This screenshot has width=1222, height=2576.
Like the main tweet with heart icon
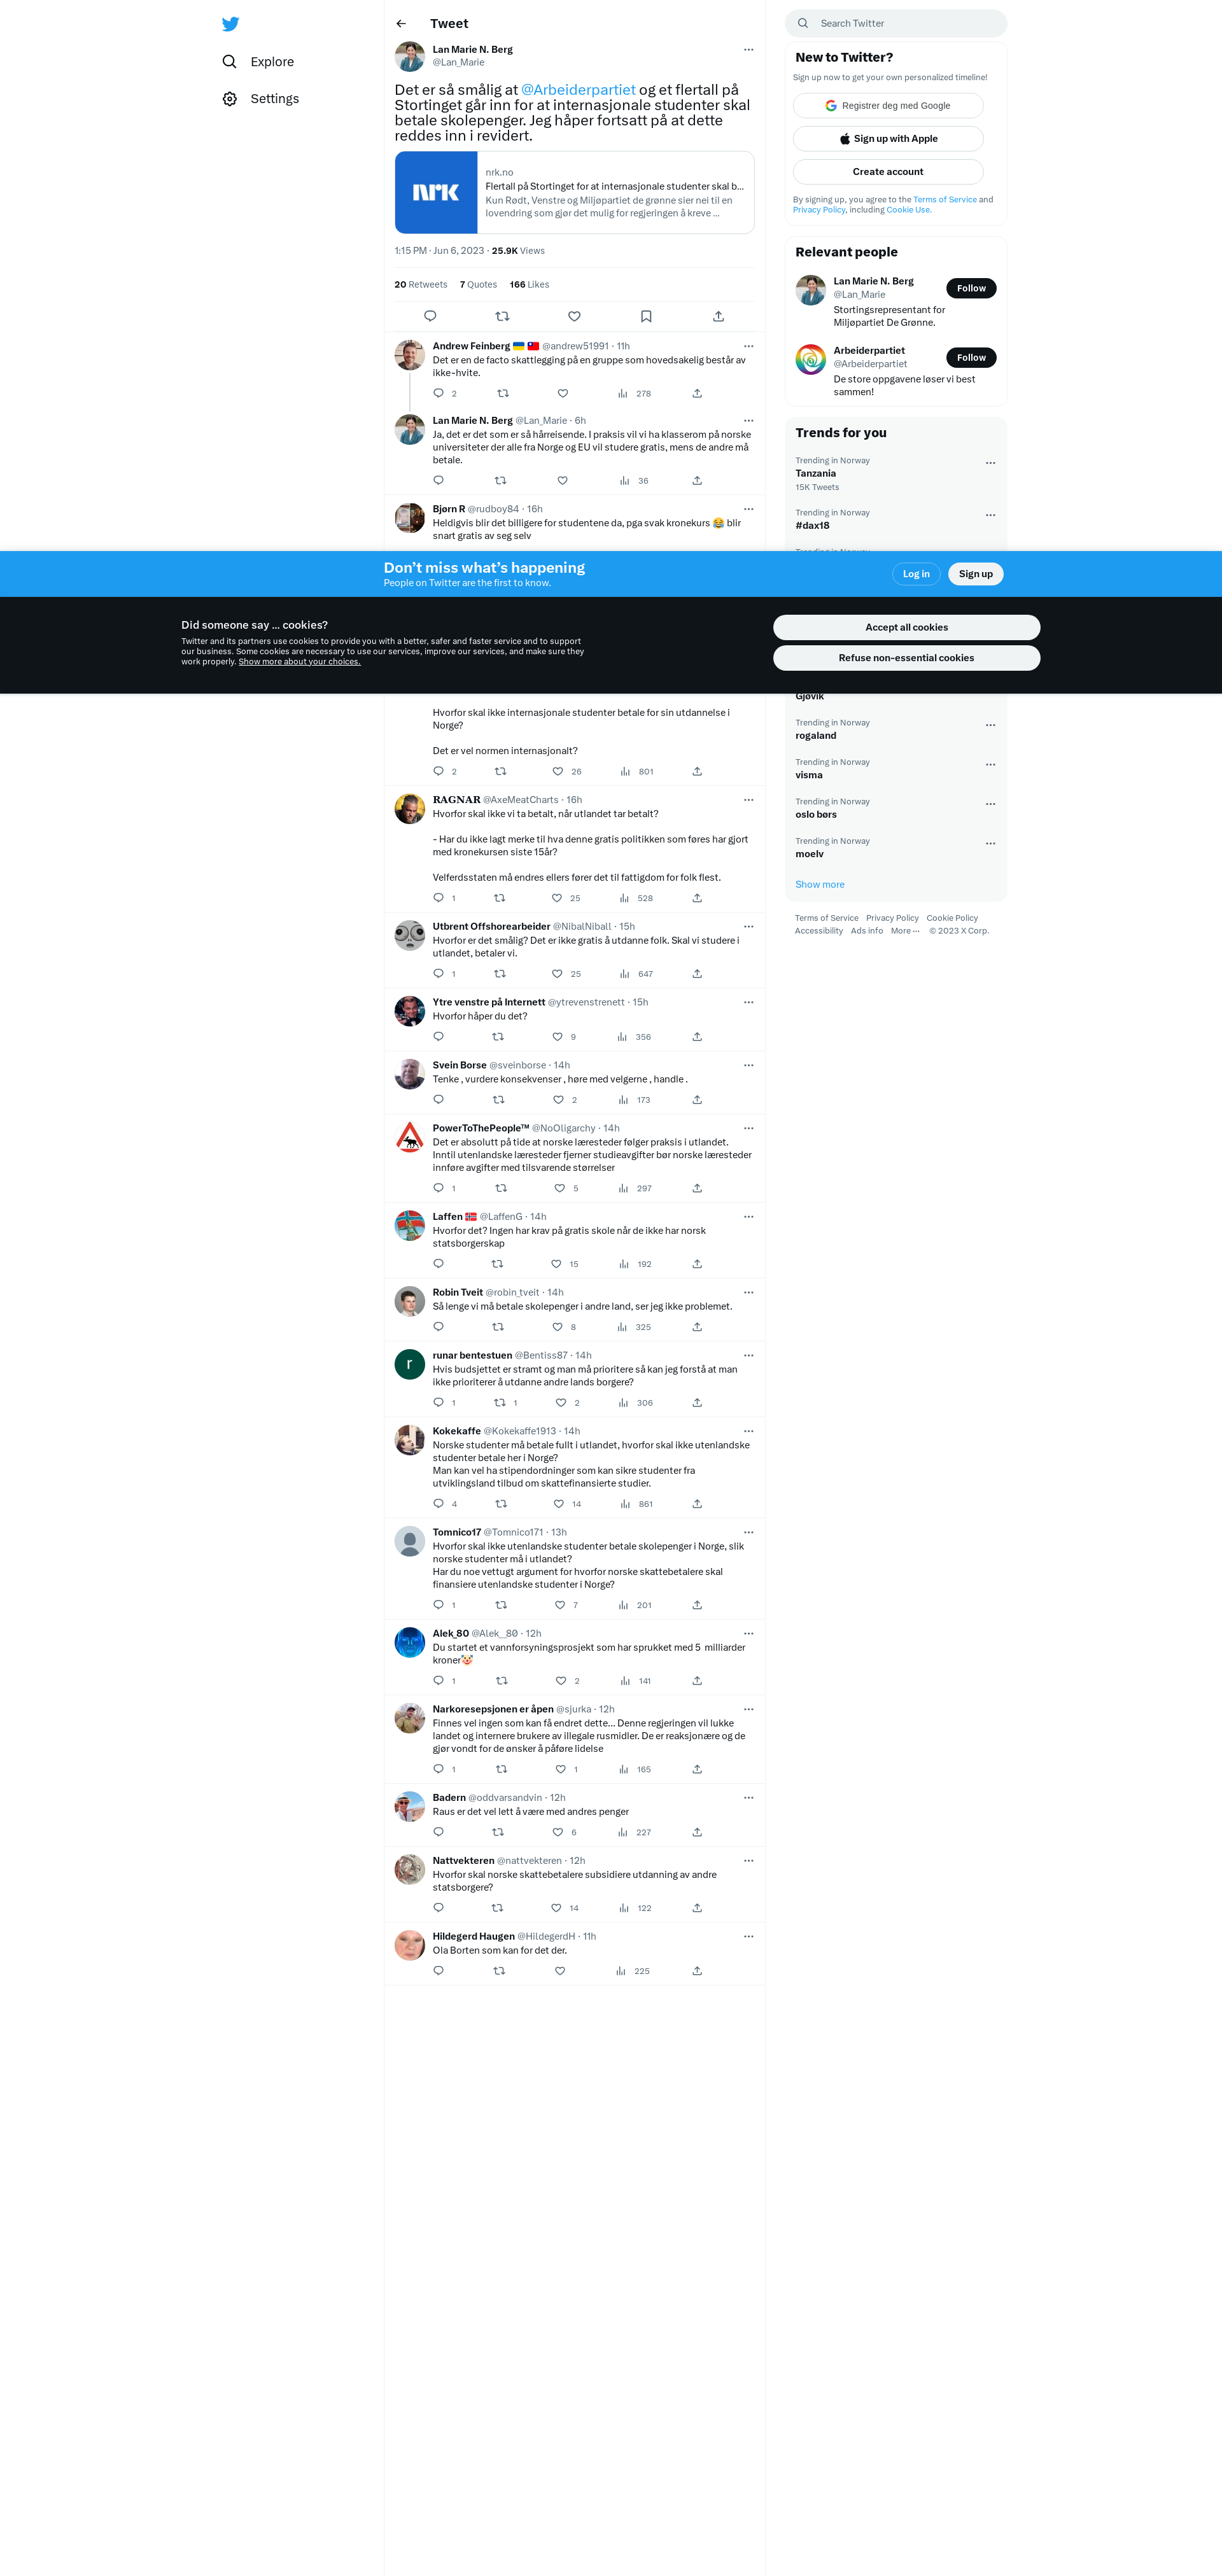[x=574, y=316]
